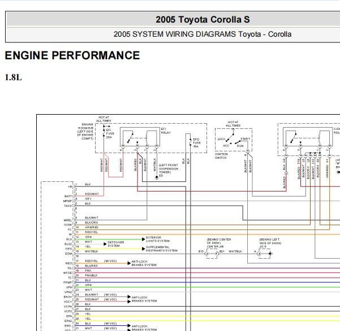Click 'WHT/BLK' label between CENTER J/B and J/C B
This screenshot has width=340, height=331.
point(235,251)
